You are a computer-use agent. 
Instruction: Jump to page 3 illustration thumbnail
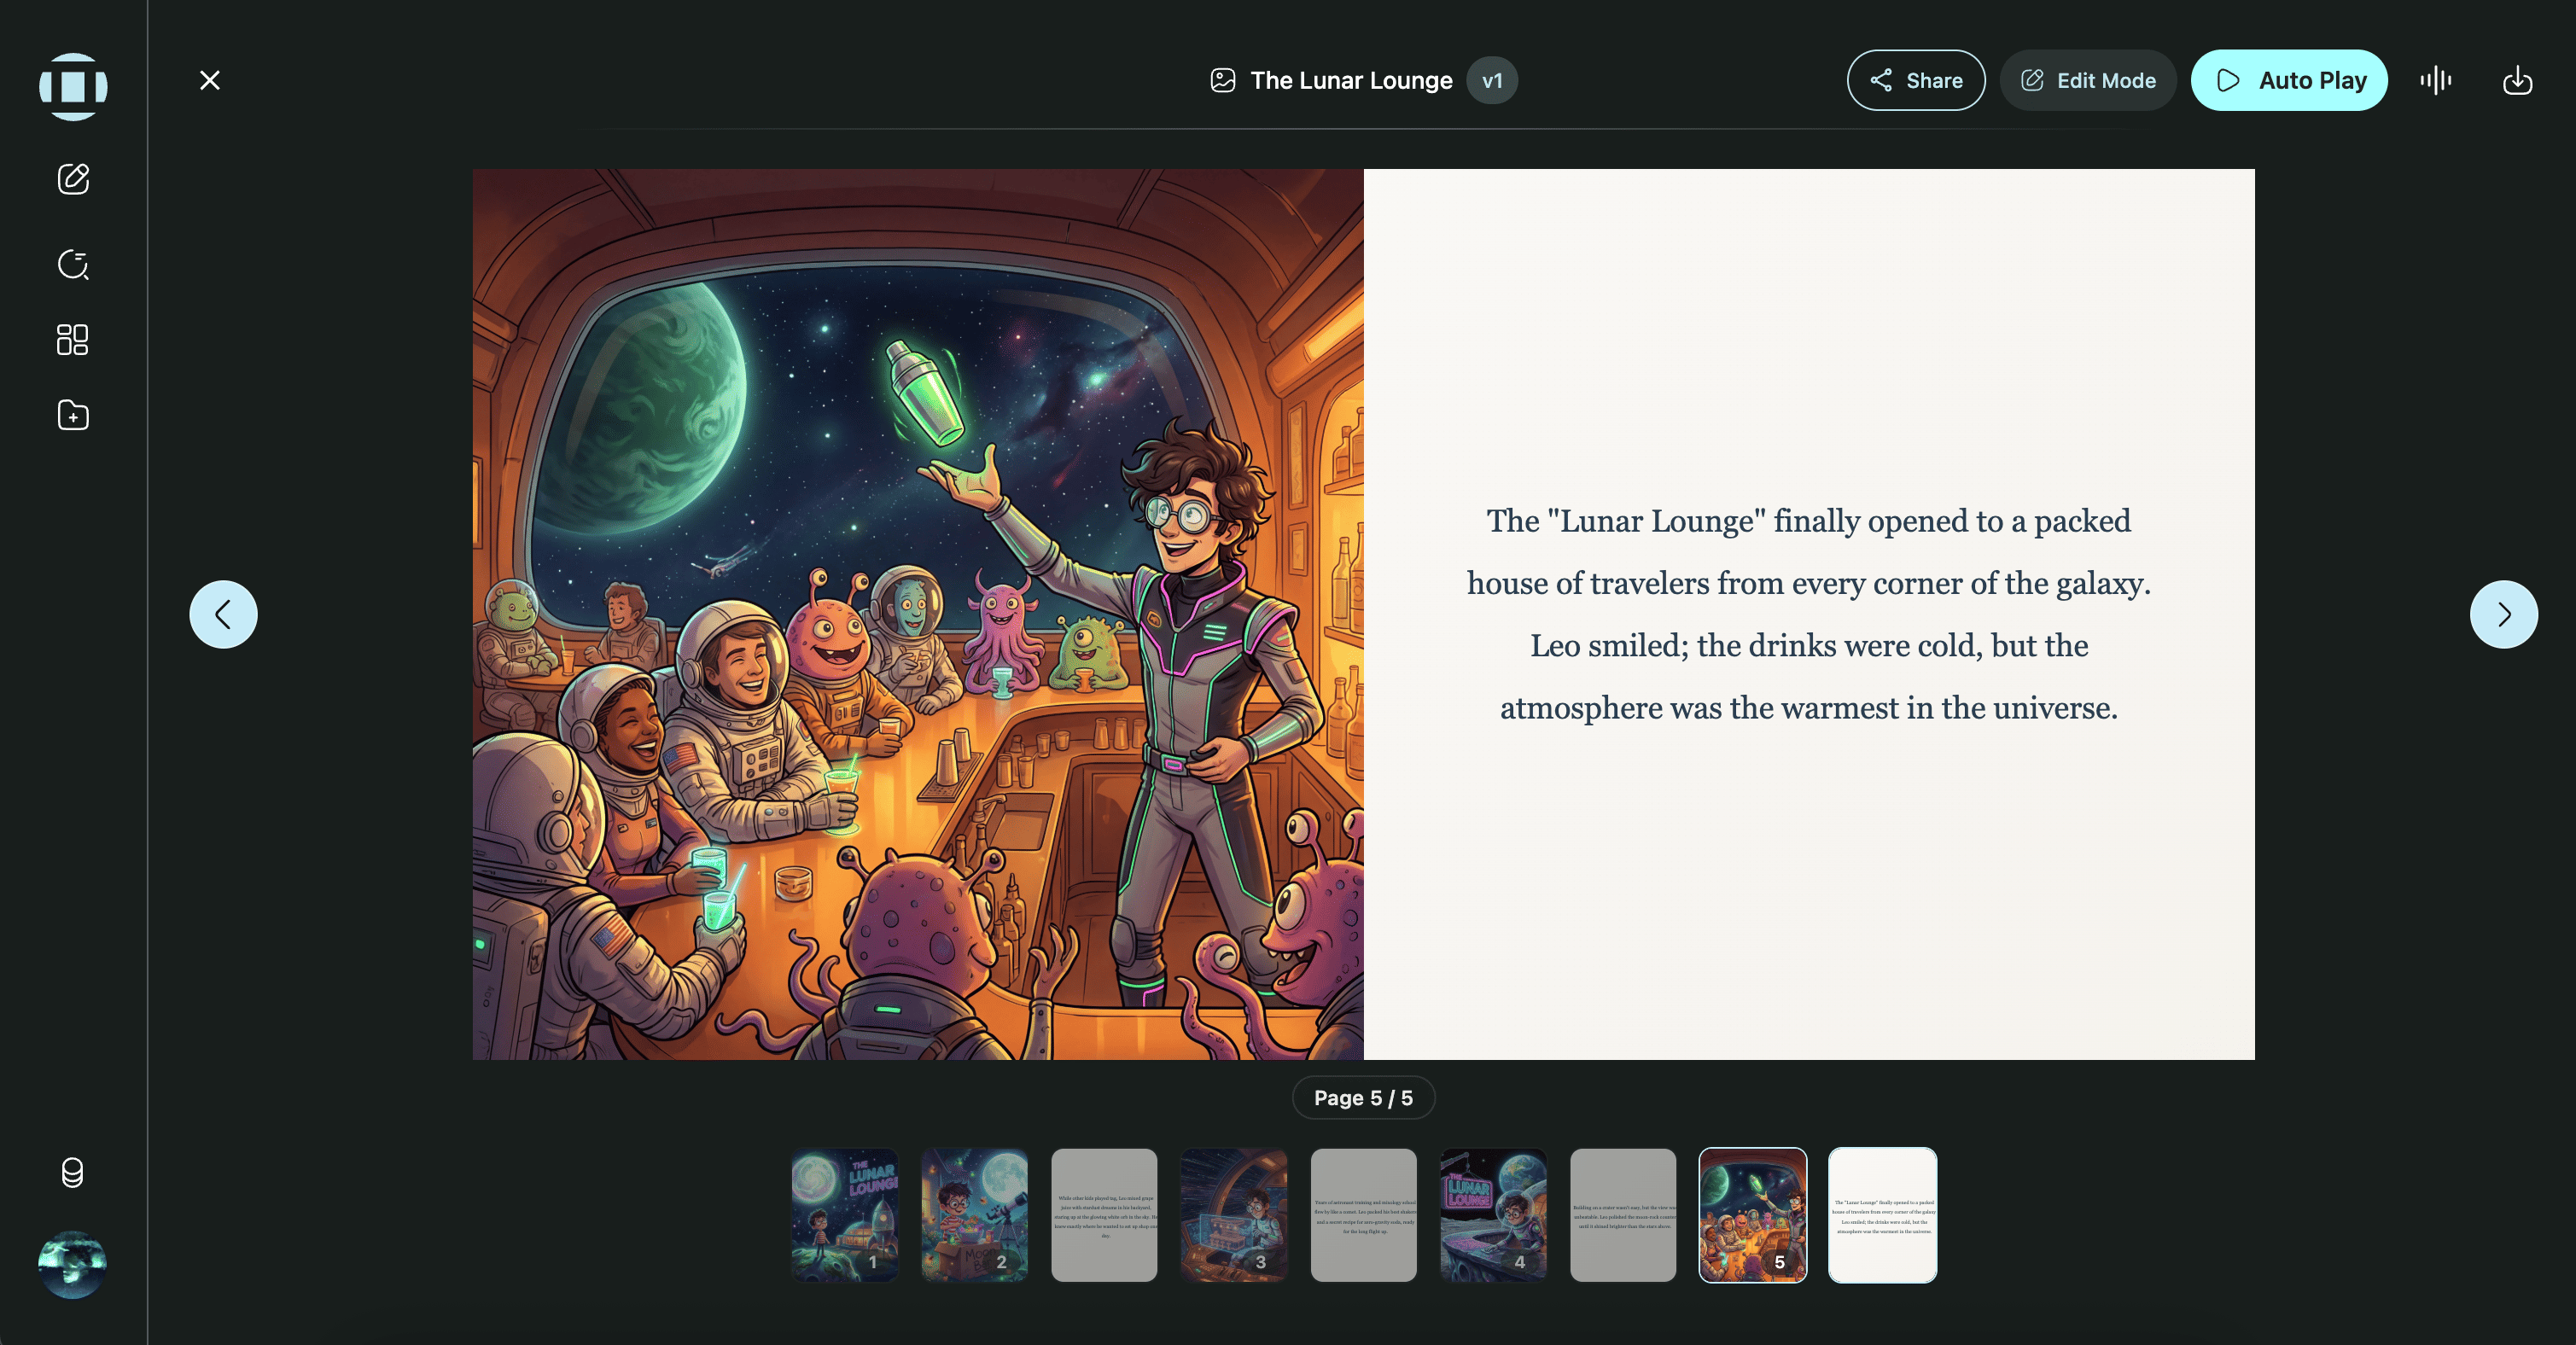pyautogui.click(x=1233, y=1214)
